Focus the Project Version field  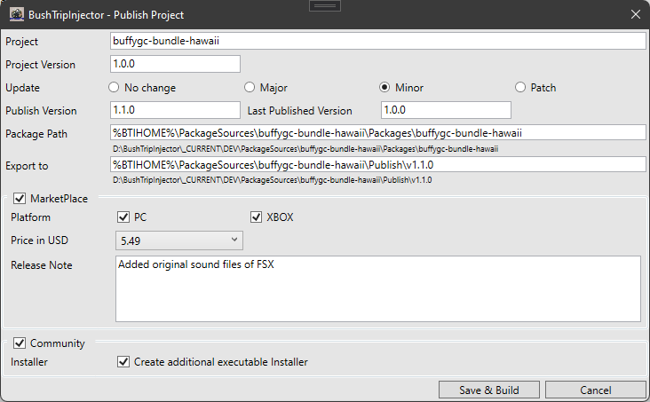175,64
